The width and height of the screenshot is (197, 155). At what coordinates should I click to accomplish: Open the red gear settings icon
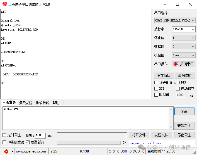click(6, 151)
